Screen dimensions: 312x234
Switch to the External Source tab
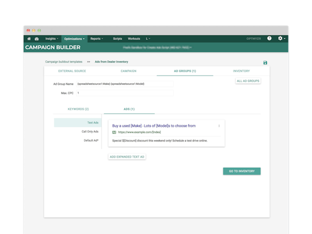click(x=72, y=71)
